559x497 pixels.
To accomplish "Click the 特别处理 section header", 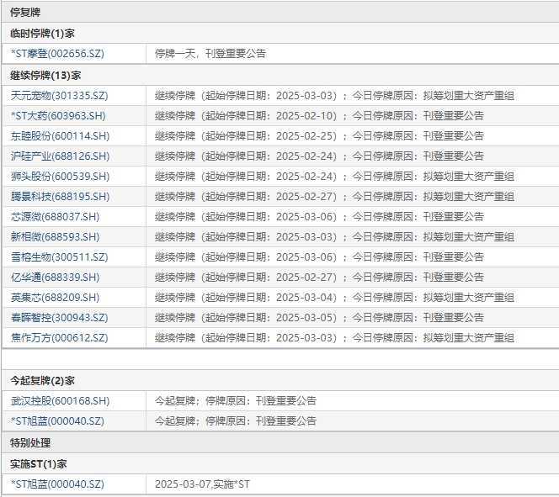I will 30,443.
